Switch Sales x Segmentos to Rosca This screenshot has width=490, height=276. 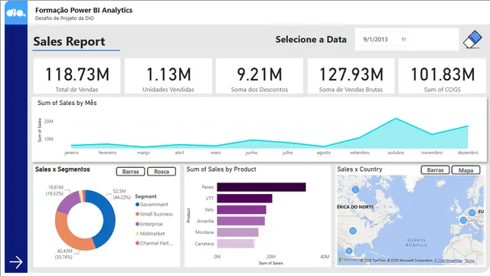(x=162, y=172)
